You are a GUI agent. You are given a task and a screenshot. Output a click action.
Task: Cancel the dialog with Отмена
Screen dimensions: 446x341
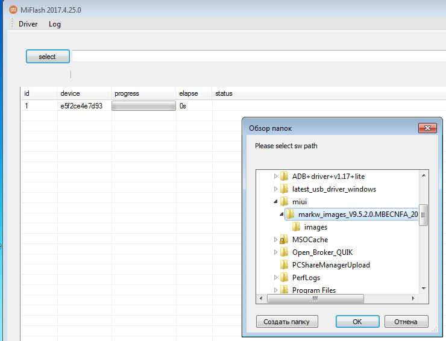pyautogui.click(x=406, y=322)
